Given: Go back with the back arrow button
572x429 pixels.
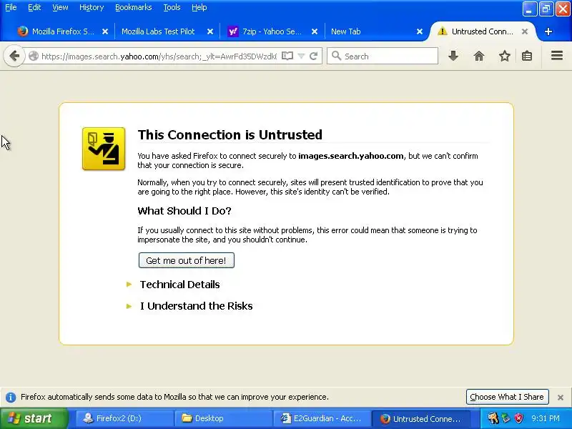Looking at the screenshot, I should point(14,56).
